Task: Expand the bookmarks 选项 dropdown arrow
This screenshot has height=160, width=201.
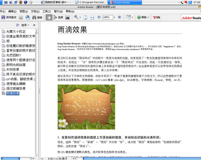Action: click(28, 25)
